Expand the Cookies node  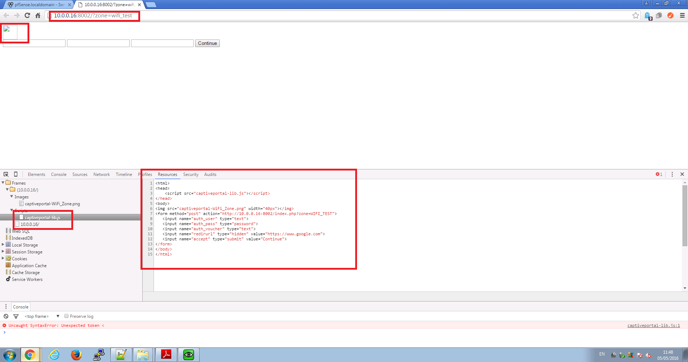click(3, 258)
